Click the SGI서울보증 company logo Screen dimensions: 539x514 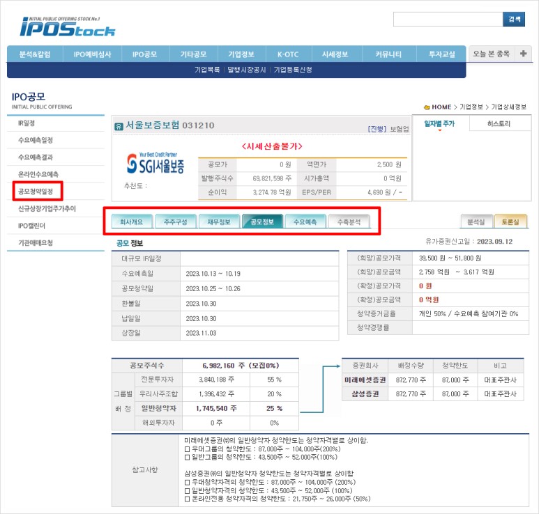point(155,163)
